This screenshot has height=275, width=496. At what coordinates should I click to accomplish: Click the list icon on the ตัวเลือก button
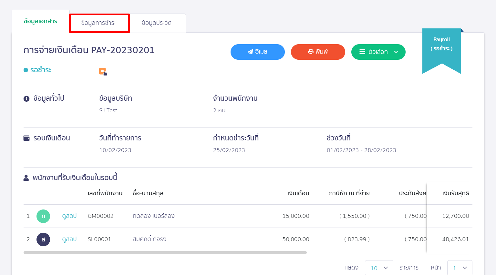pos(362,52)
